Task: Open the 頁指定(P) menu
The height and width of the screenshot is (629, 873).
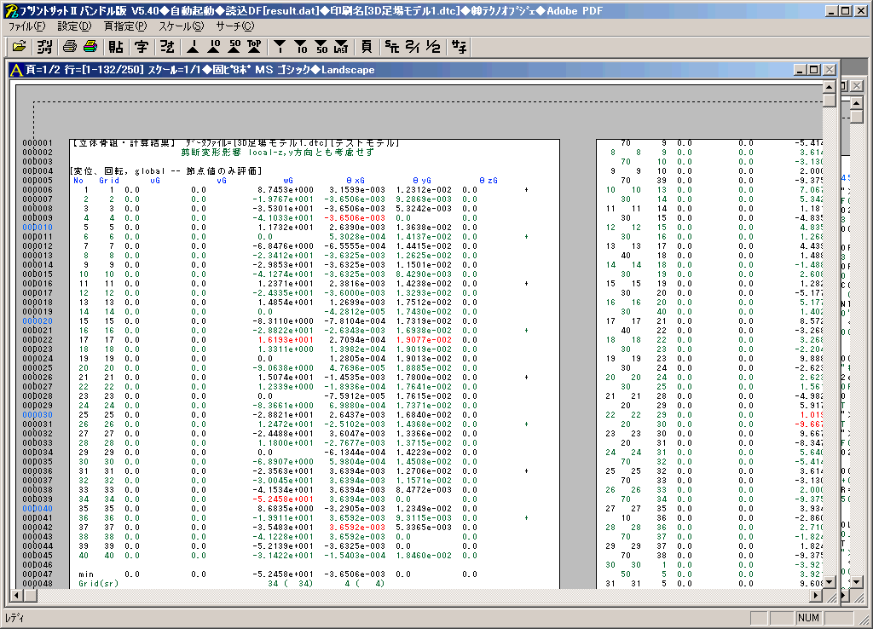Action: (x=125, y=26)
